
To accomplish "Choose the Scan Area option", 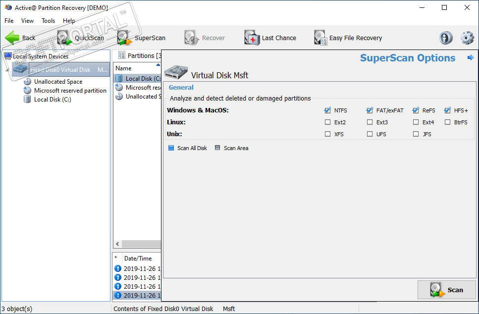I will 231,148.
